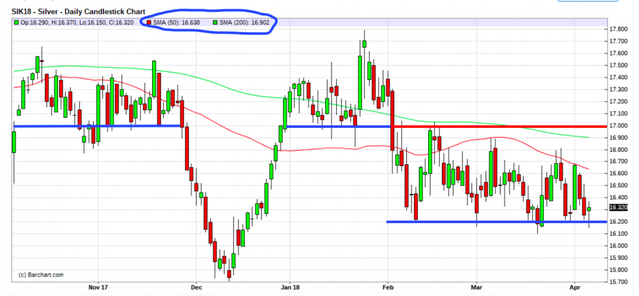Click the 'Jan 18' date axis label

coord(290,288)
